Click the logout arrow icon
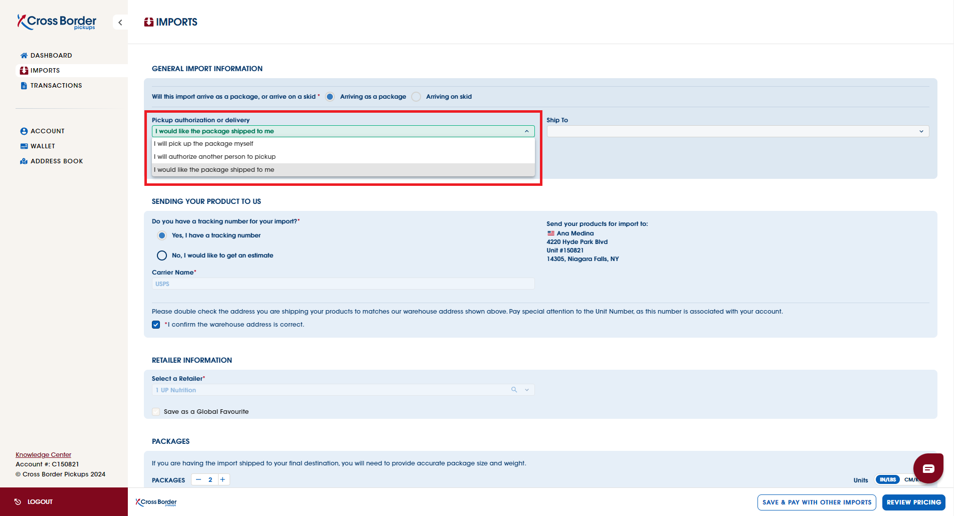This screenshot has height=516, width=954. point(18,502)
